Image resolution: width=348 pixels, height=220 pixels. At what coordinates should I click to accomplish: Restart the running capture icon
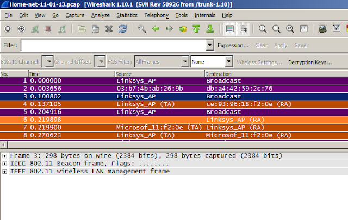coord(62,29)
